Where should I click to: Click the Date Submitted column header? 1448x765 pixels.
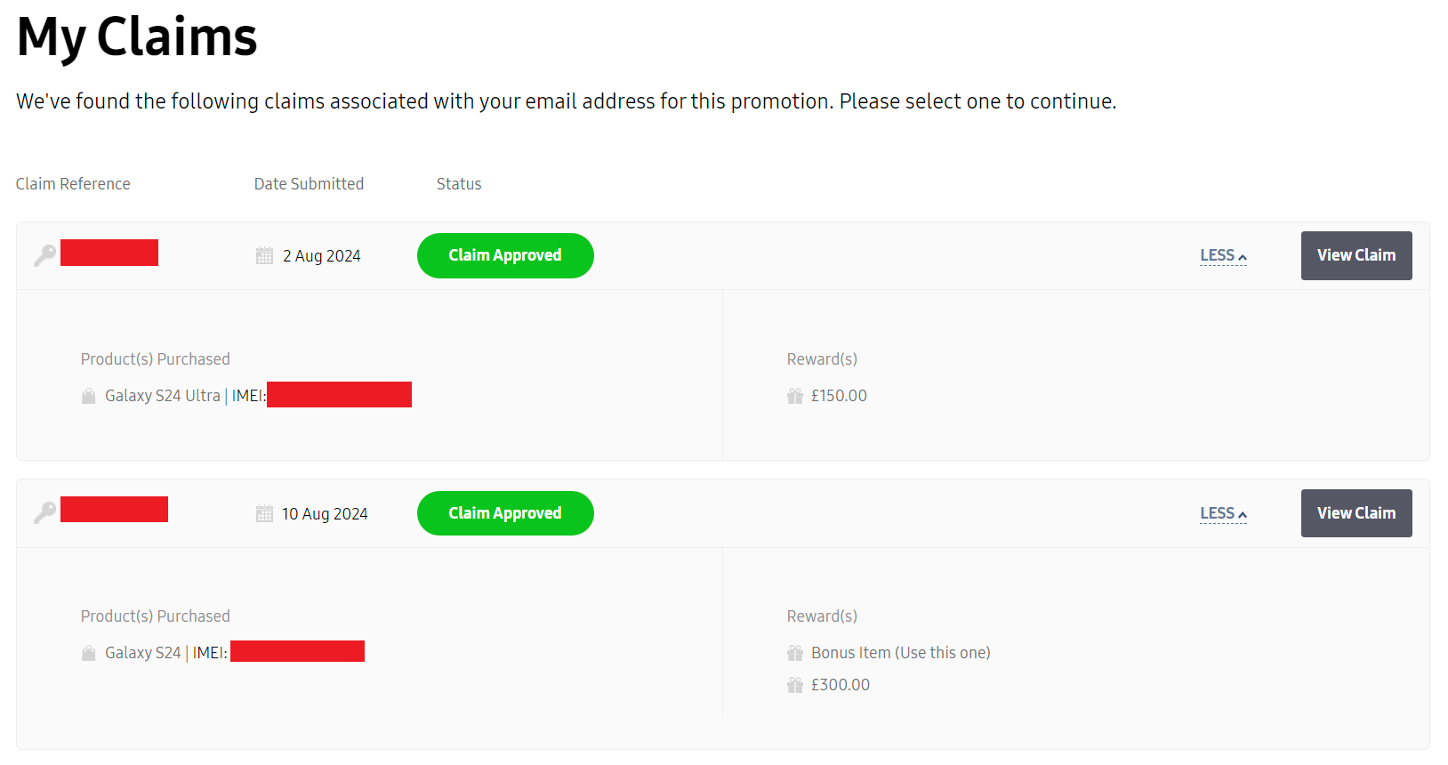309,184
